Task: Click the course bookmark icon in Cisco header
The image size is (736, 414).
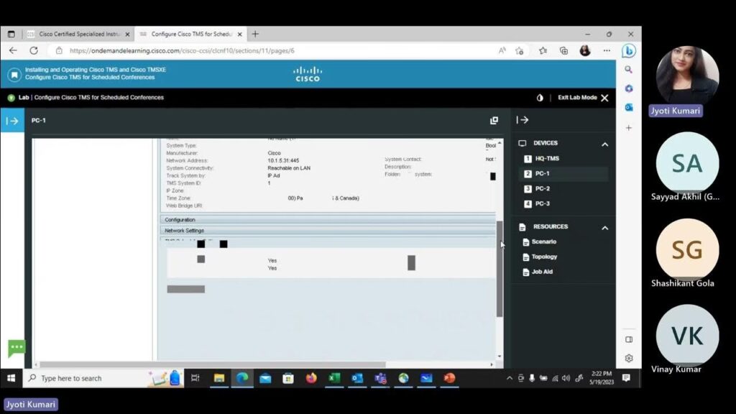Action: [14, 75]
